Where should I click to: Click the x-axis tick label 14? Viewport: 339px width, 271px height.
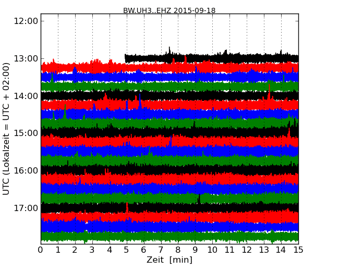[281, 250]
